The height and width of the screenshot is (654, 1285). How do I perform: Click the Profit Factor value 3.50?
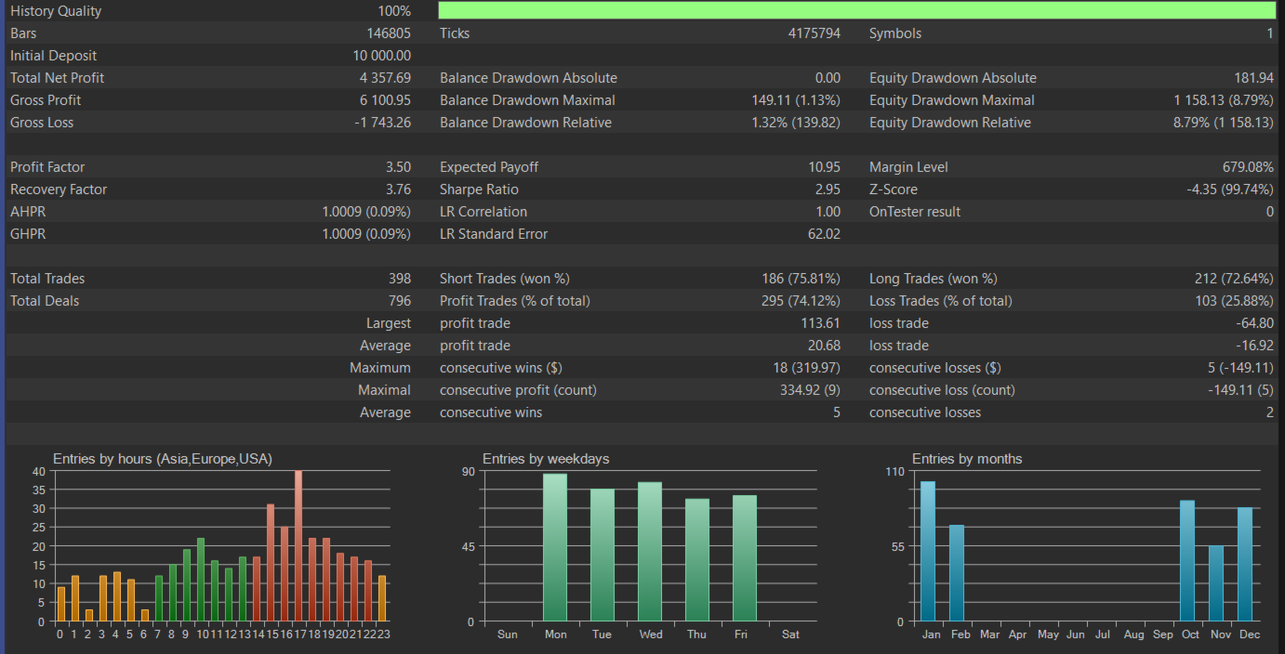click(398, 167)
